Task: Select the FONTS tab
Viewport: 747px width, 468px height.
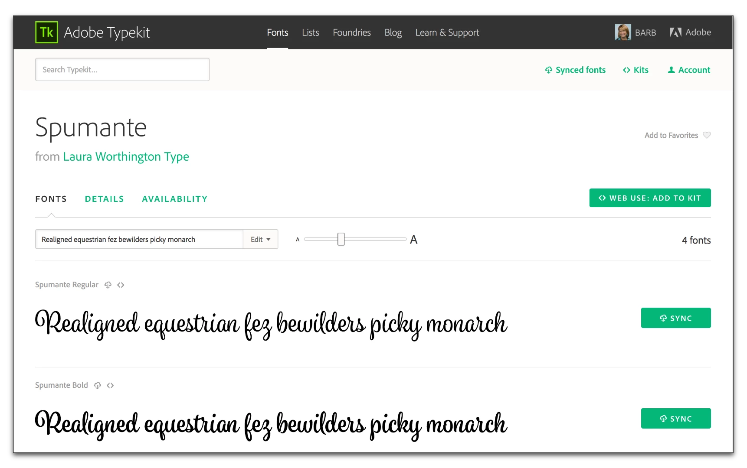Action: 51,199
